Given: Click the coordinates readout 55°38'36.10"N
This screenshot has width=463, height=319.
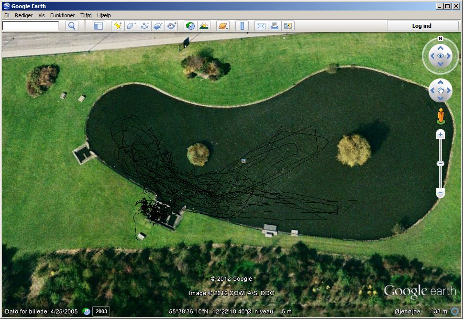Looking at the screenshot, I should tap(188, 311).
